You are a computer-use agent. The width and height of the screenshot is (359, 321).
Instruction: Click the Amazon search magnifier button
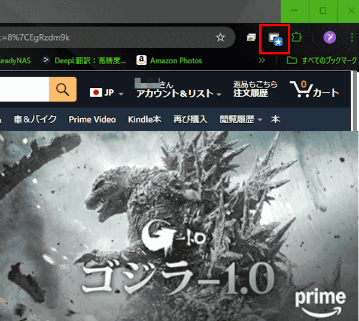click(63, 89)
